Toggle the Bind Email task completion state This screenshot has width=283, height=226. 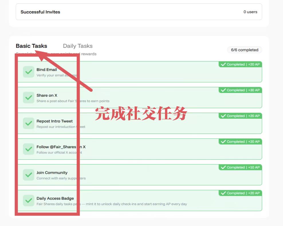tap(28, 72)
